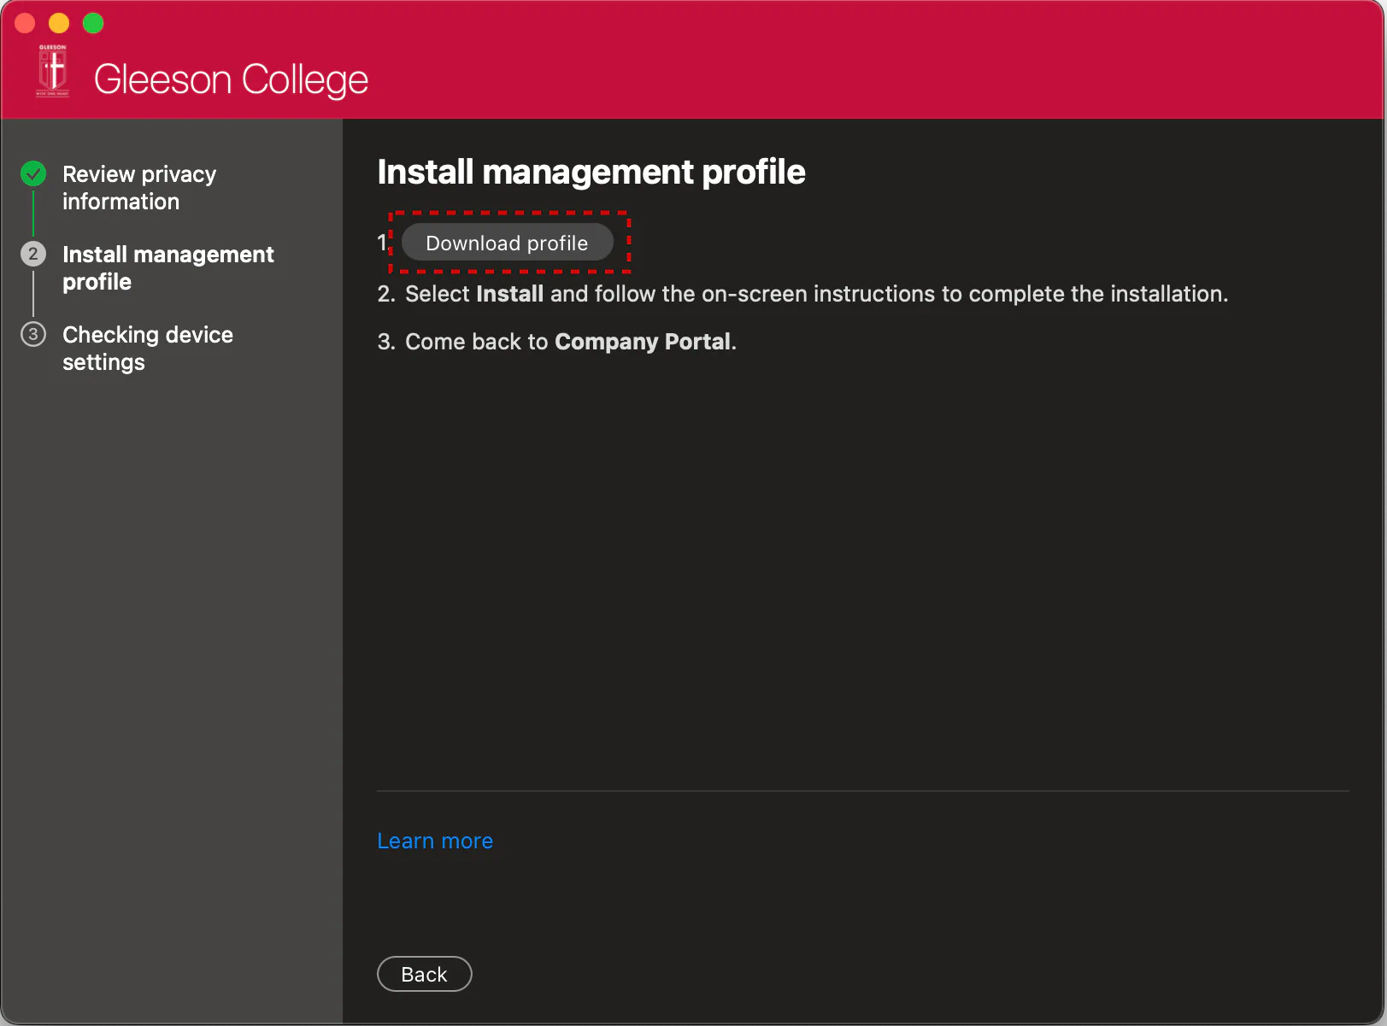Screen dimensions: 1387x1026
Task: Click the Download profile button
Action: point(507,243)
